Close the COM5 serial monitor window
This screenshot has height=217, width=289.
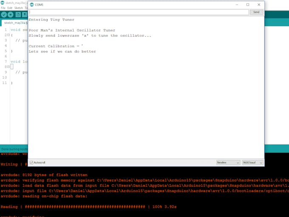(x=259, y=5)
